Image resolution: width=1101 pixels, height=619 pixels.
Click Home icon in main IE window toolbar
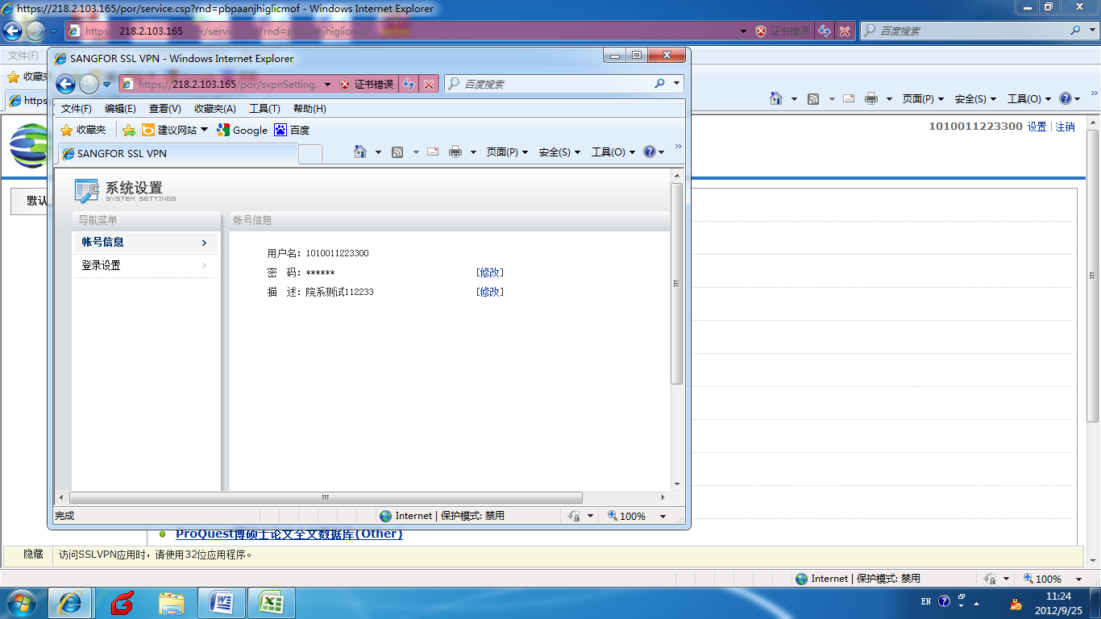pyautogui.click(x=776, y=98)
